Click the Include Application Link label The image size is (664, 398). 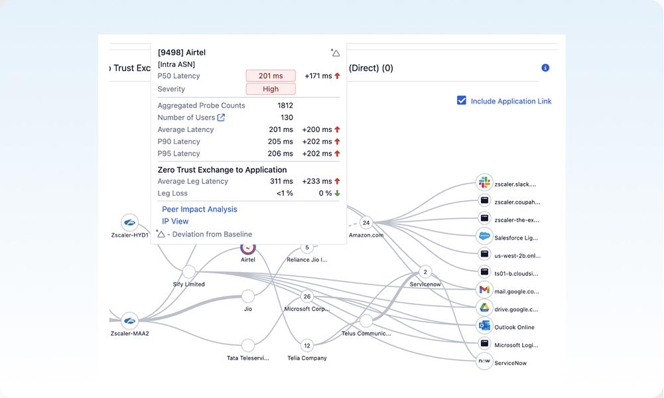point(511,101)
